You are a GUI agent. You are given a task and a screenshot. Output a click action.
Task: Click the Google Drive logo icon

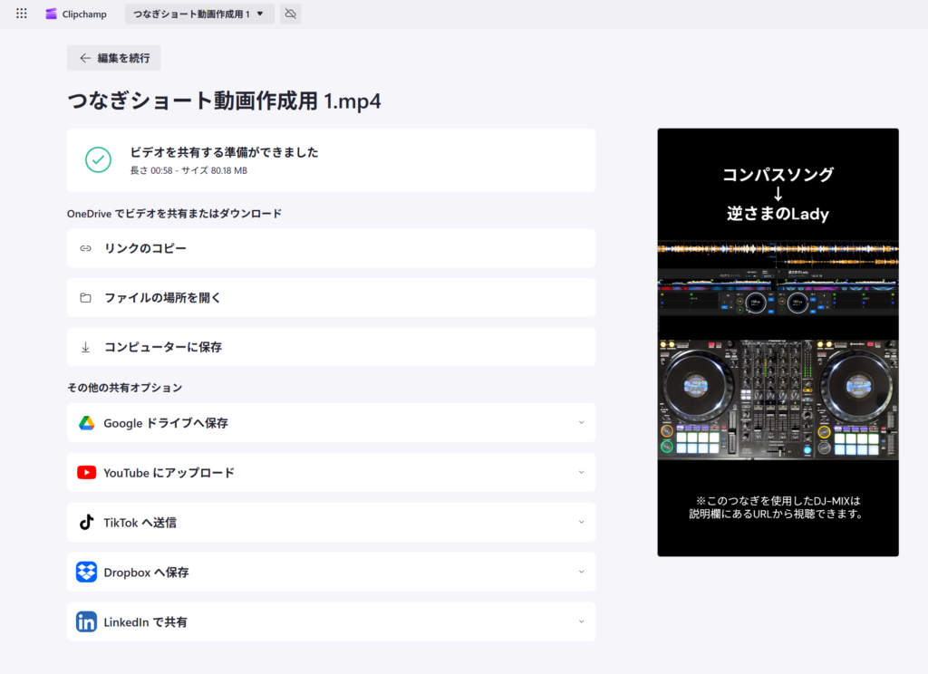[x=86, y=423]
